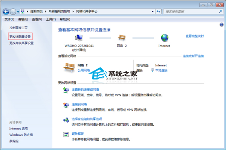This screenshot has height=150, width=226.
Task: Open 更改高级共享设置 in the sidebar
Action: [x=21, y=43]
